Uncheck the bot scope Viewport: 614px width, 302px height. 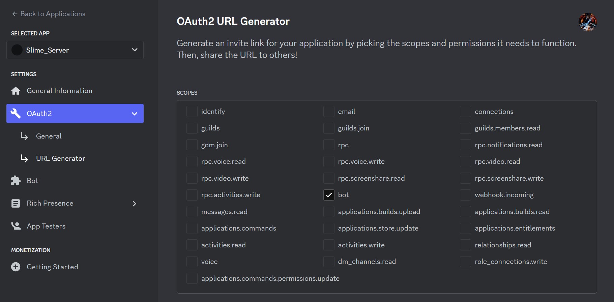328,195
